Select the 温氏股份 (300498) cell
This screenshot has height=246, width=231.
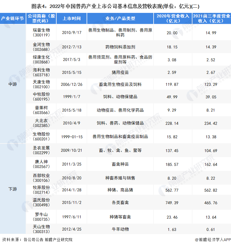pos(41,202)
